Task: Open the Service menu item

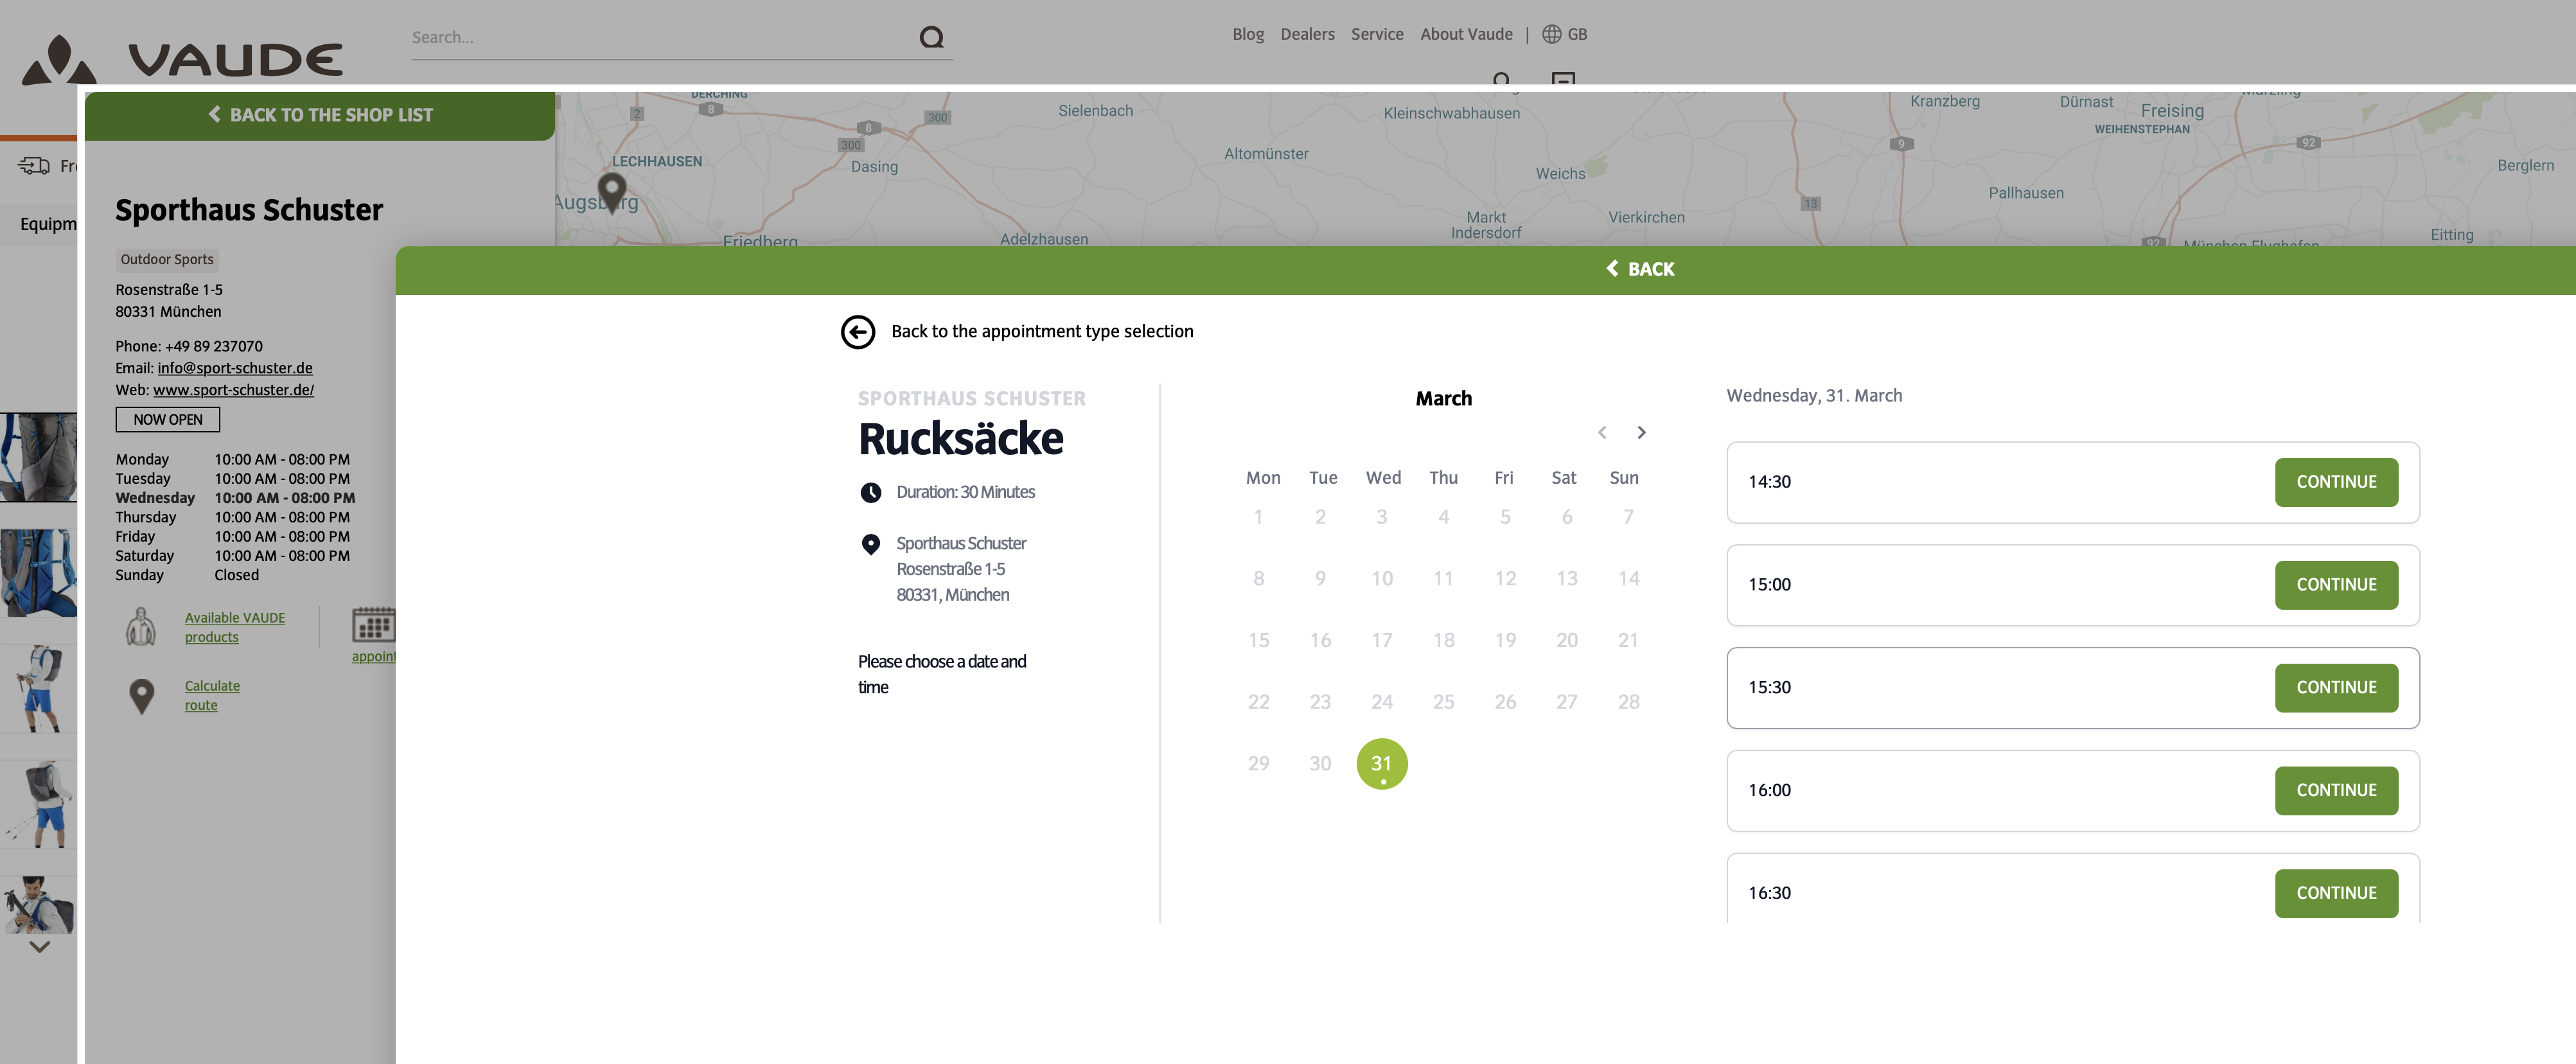Action: tap(1376, 34)
